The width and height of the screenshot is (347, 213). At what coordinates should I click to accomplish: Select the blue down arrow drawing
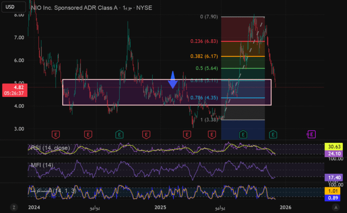(x=173, y=79)
